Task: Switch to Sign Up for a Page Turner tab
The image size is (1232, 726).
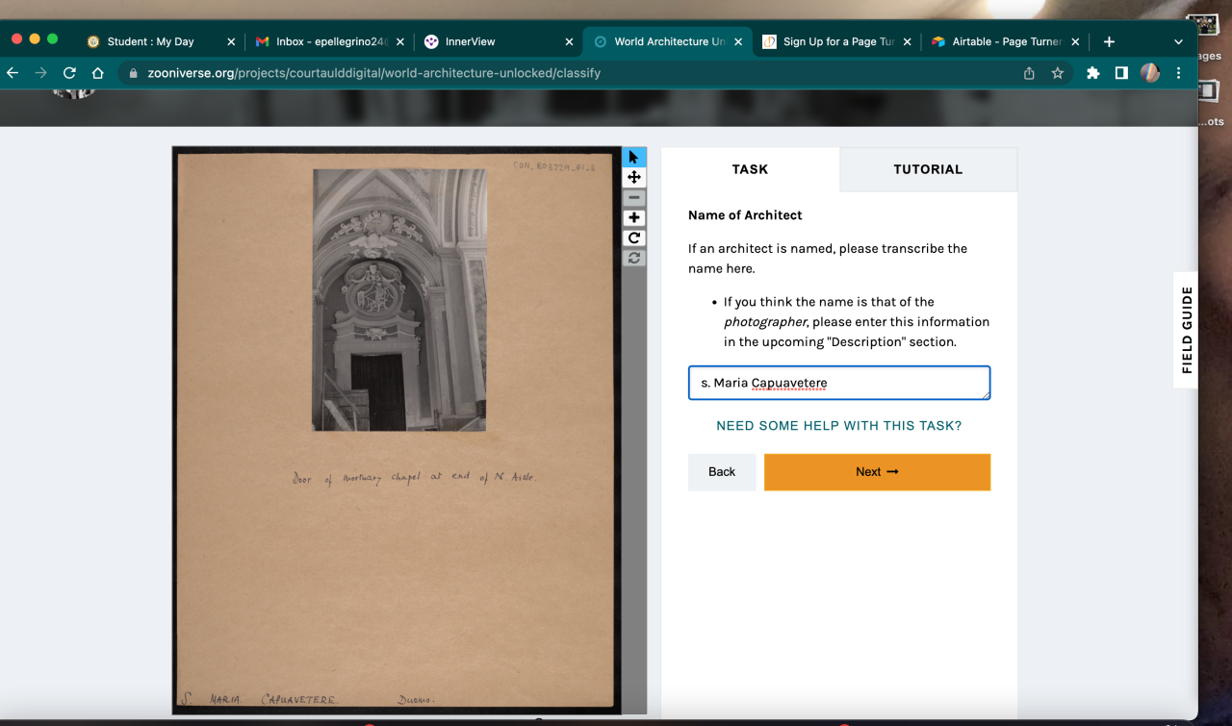Action: click(838, 41)
